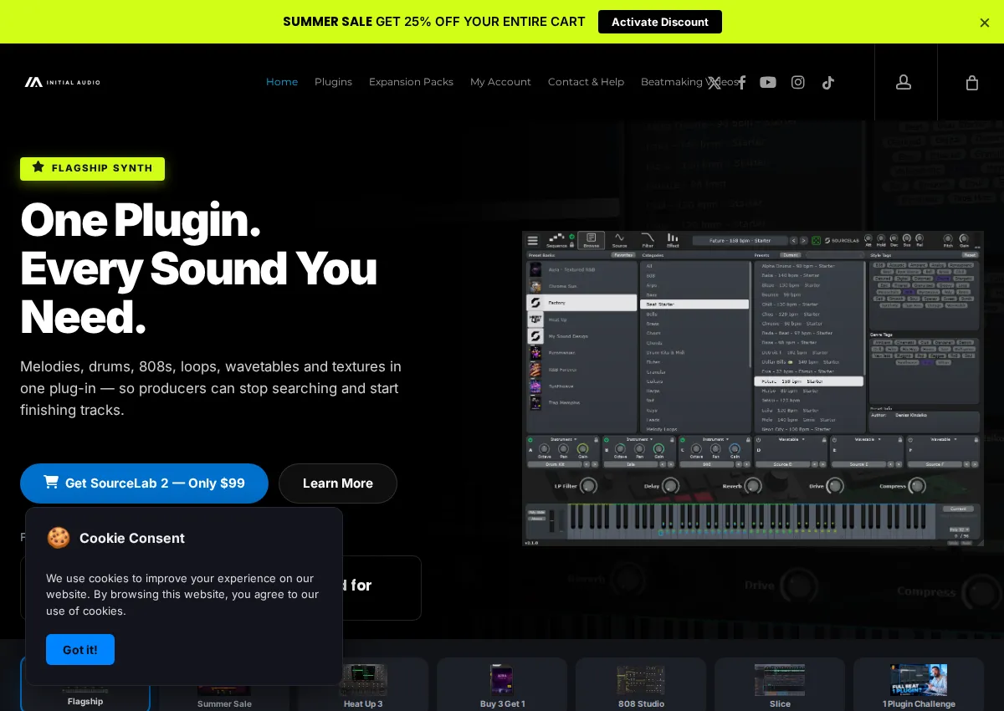Open the preset name display dropdown
Image resolution: width=1004 pixels, height=711 pixels.
(740, 240)
